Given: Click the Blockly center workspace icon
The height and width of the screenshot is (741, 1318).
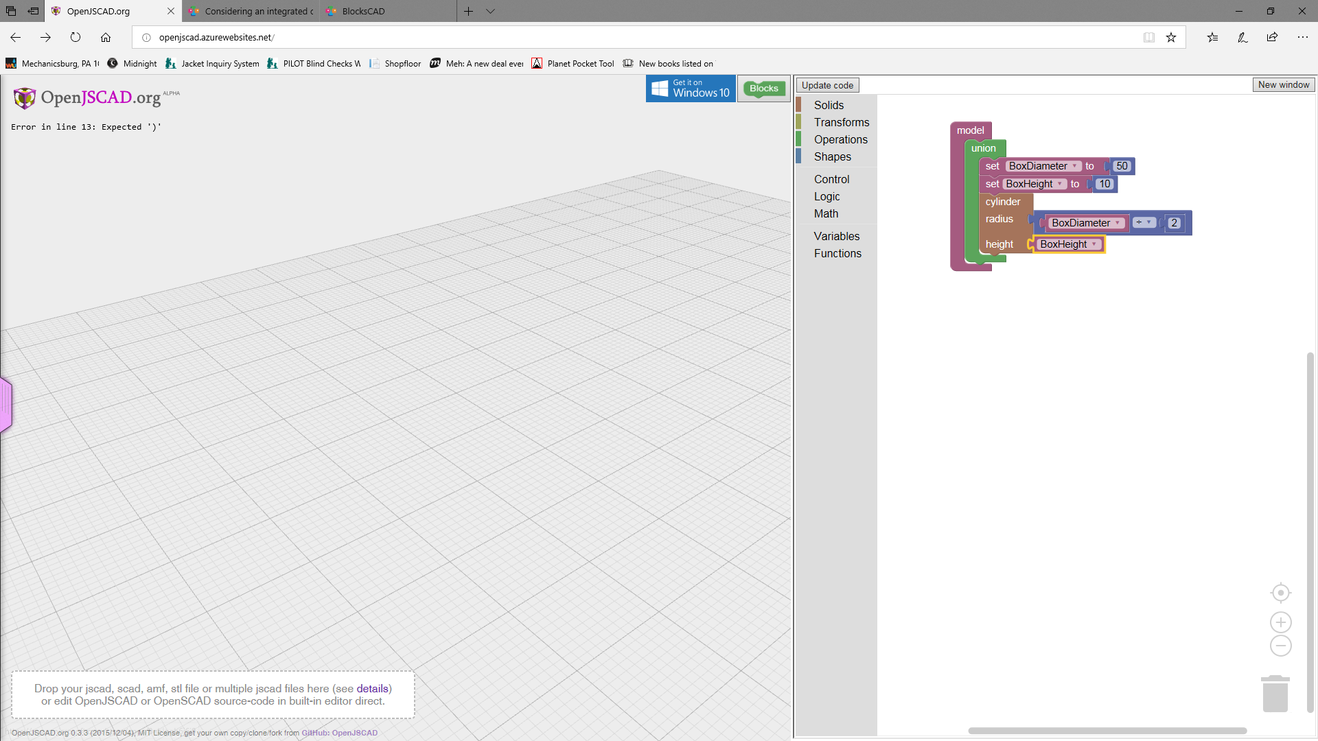Looking at the screenshot, I should coord(1280,593).
